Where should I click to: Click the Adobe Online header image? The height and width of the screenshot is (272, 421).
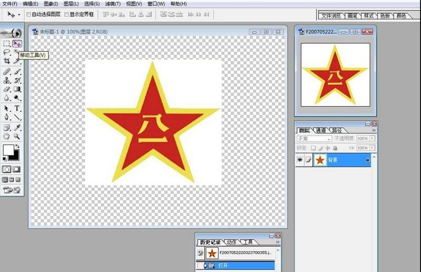[x=12, y=33]
